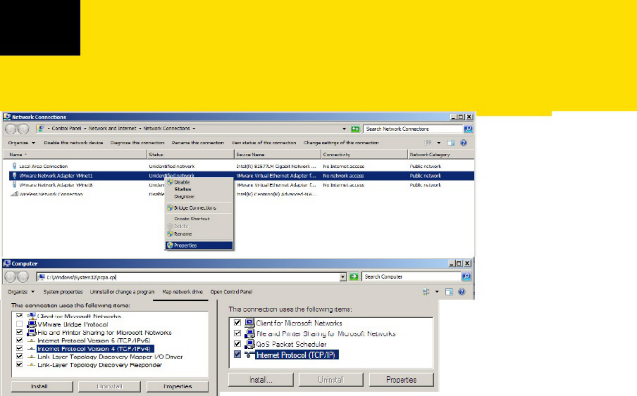Screen dimensions: 637x396
Task: Open help in the Computer window toolbar
Action: (462, 292)
